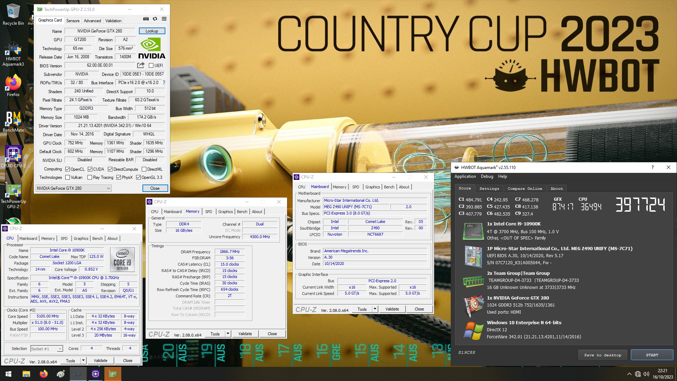Launch the BenchMate desktop icon
Image resolution: width=677 pixels, height=381 pixels.
[x=13, y=122]
